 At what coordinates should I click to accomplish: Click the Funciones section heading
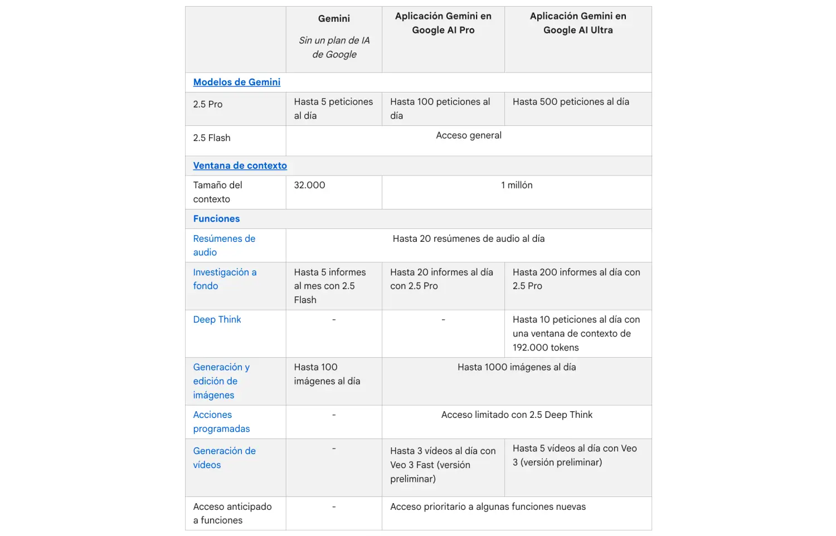[216, 219]
